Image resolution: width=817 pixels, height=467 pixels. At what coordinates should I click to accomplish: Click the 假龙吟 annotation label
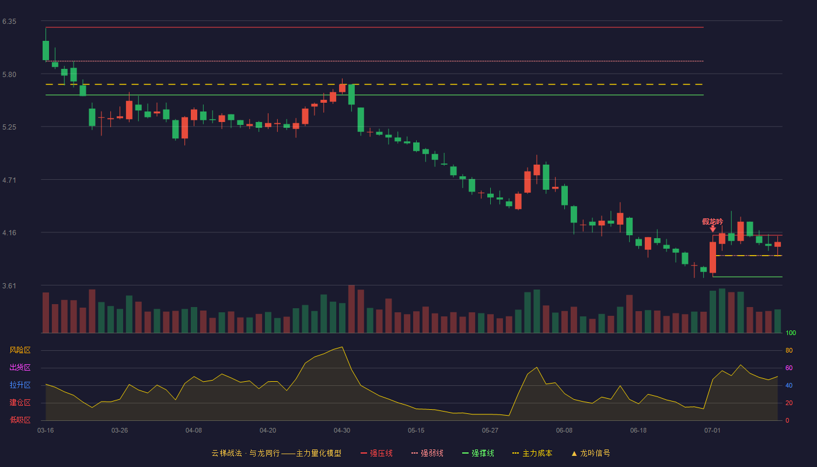713,222
